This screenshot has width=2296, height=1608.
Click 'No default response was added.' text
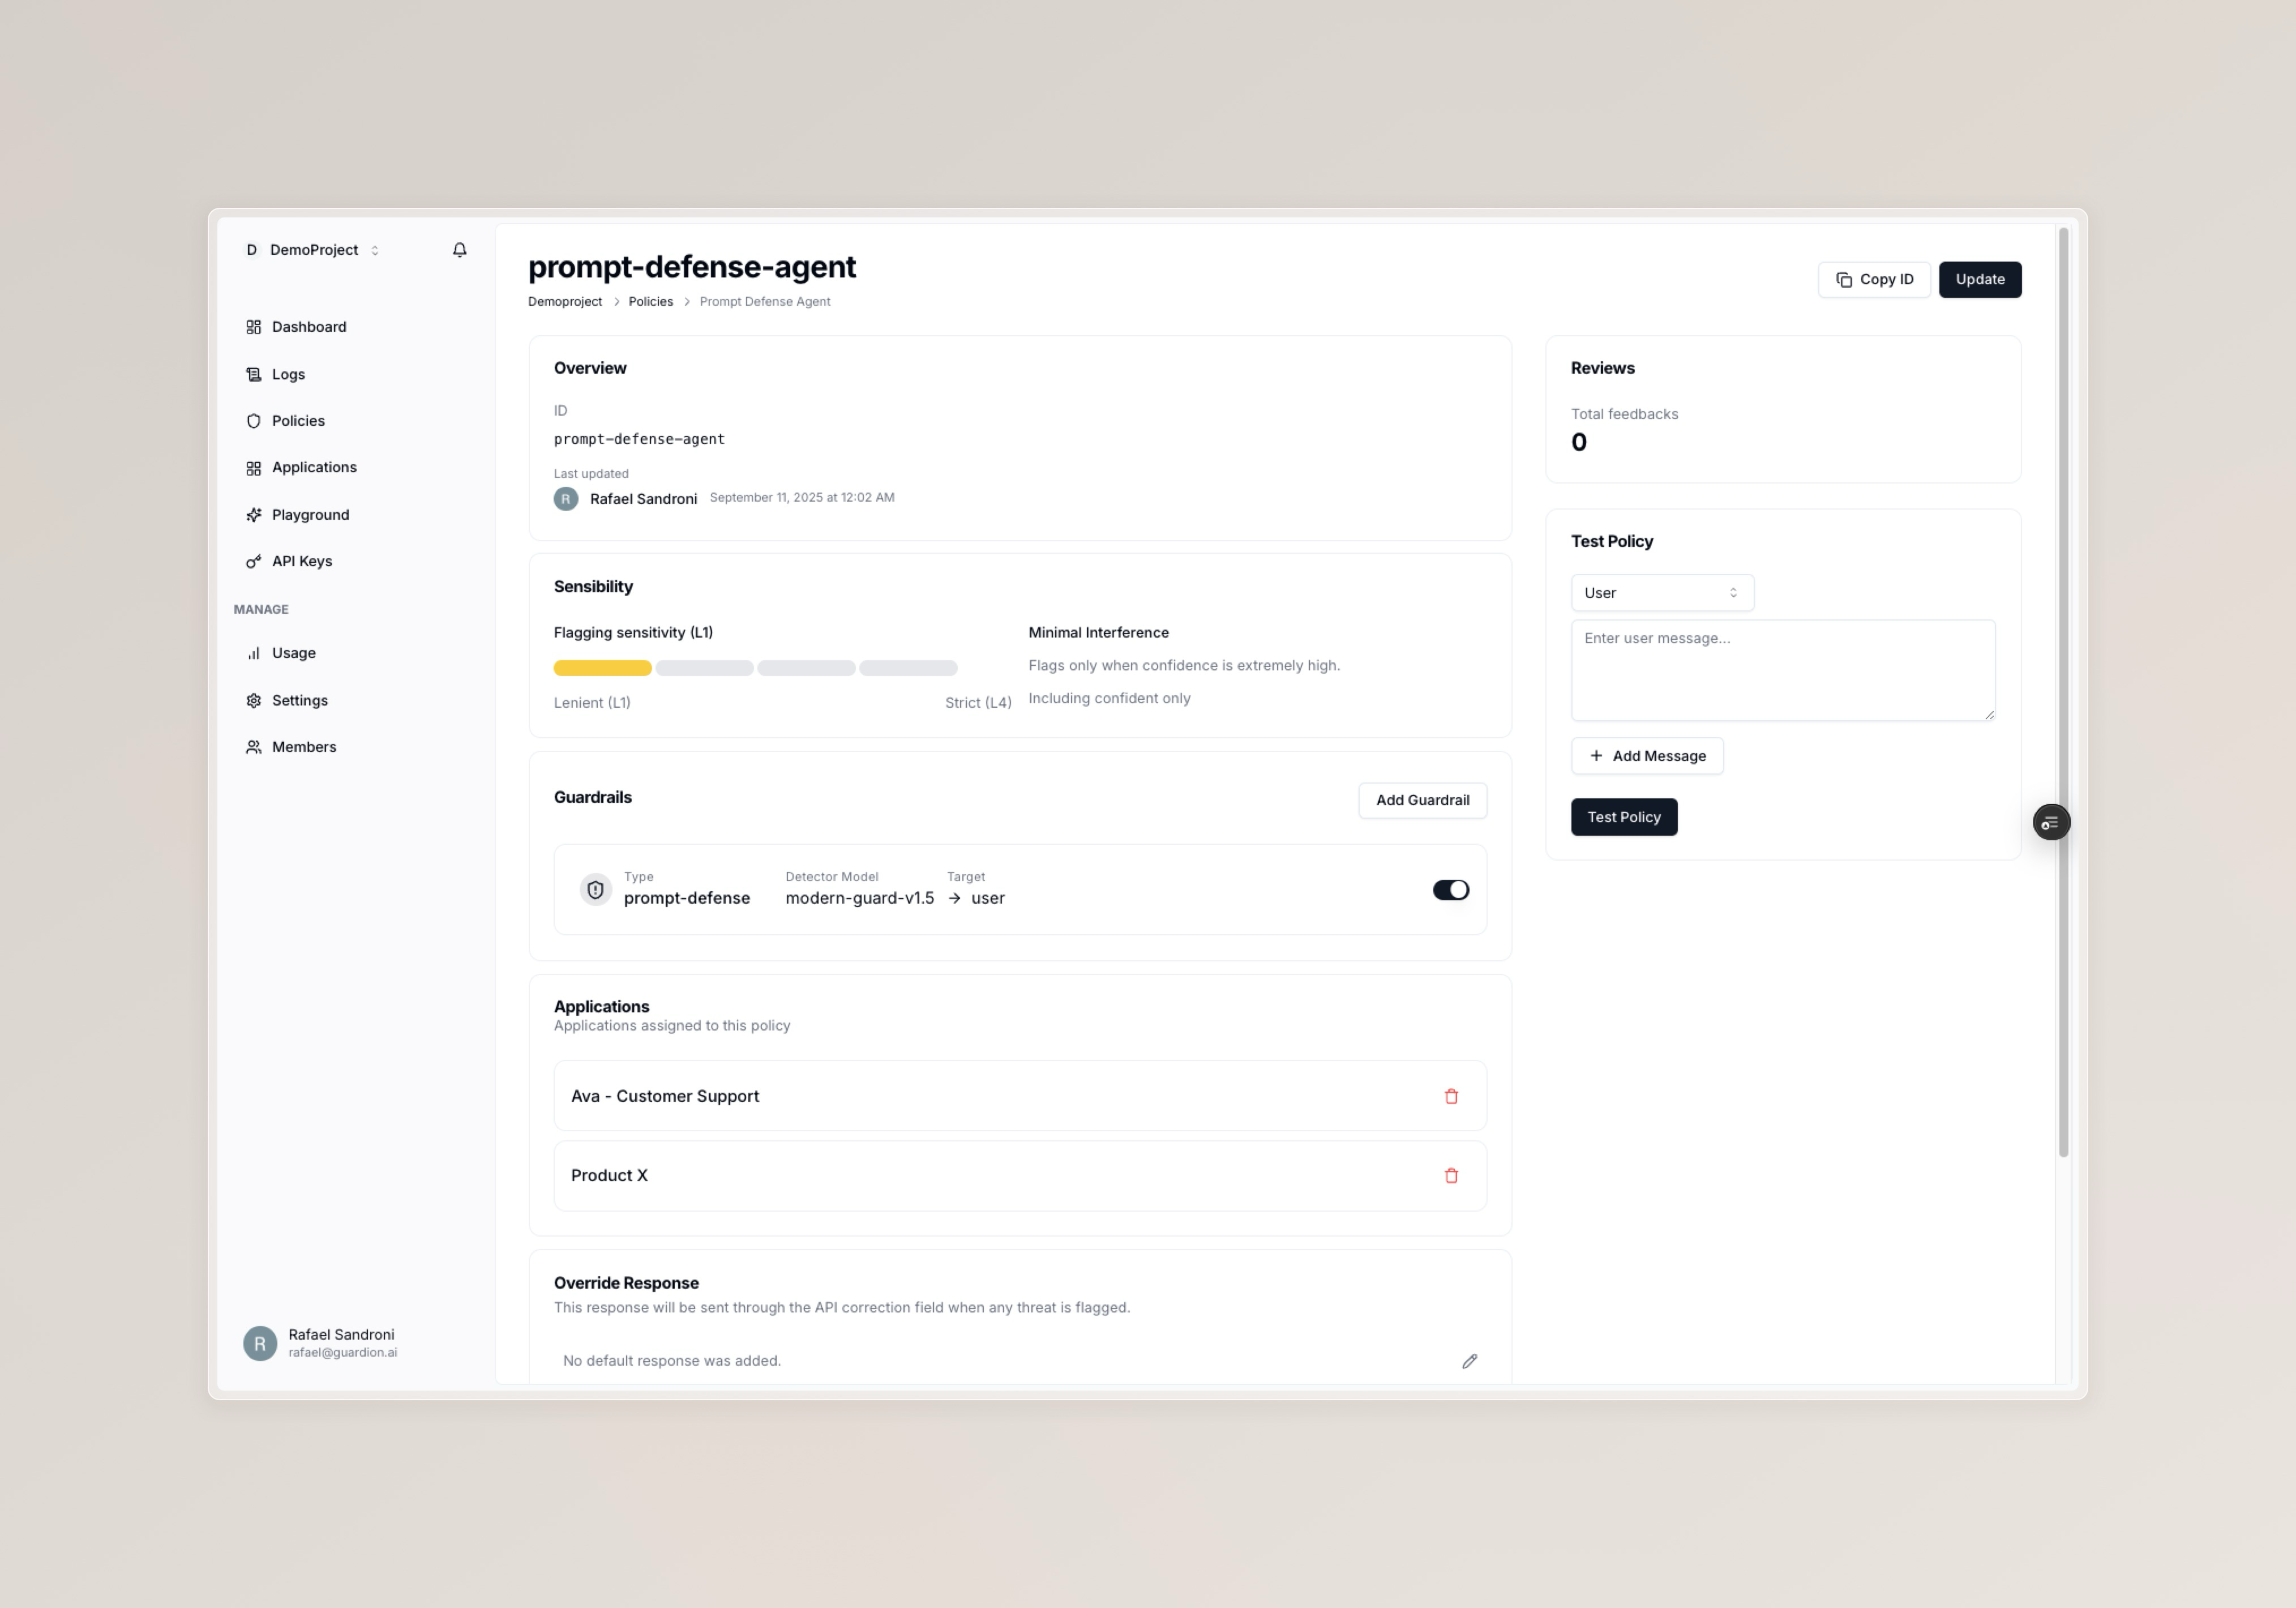[672, 1361]
